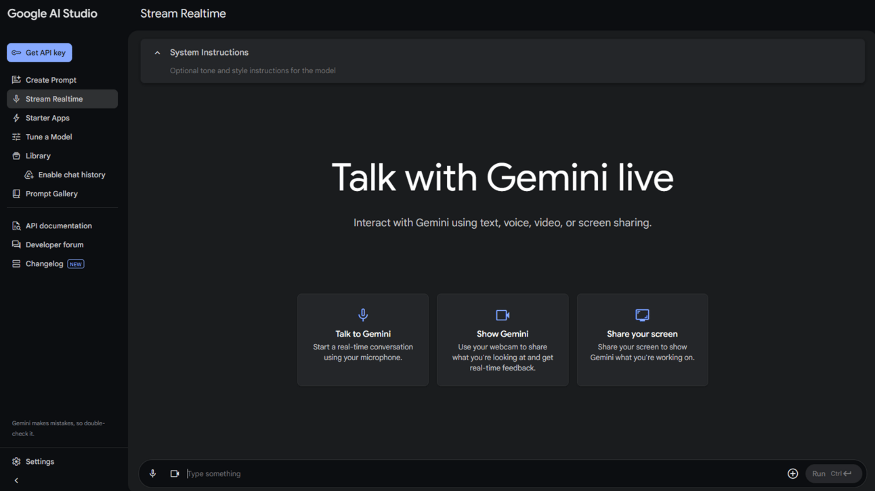Image resolution: width=875 pixels, height=491 pixels.
Task: Visit the Developer forum link
Action: click(55, 245)
